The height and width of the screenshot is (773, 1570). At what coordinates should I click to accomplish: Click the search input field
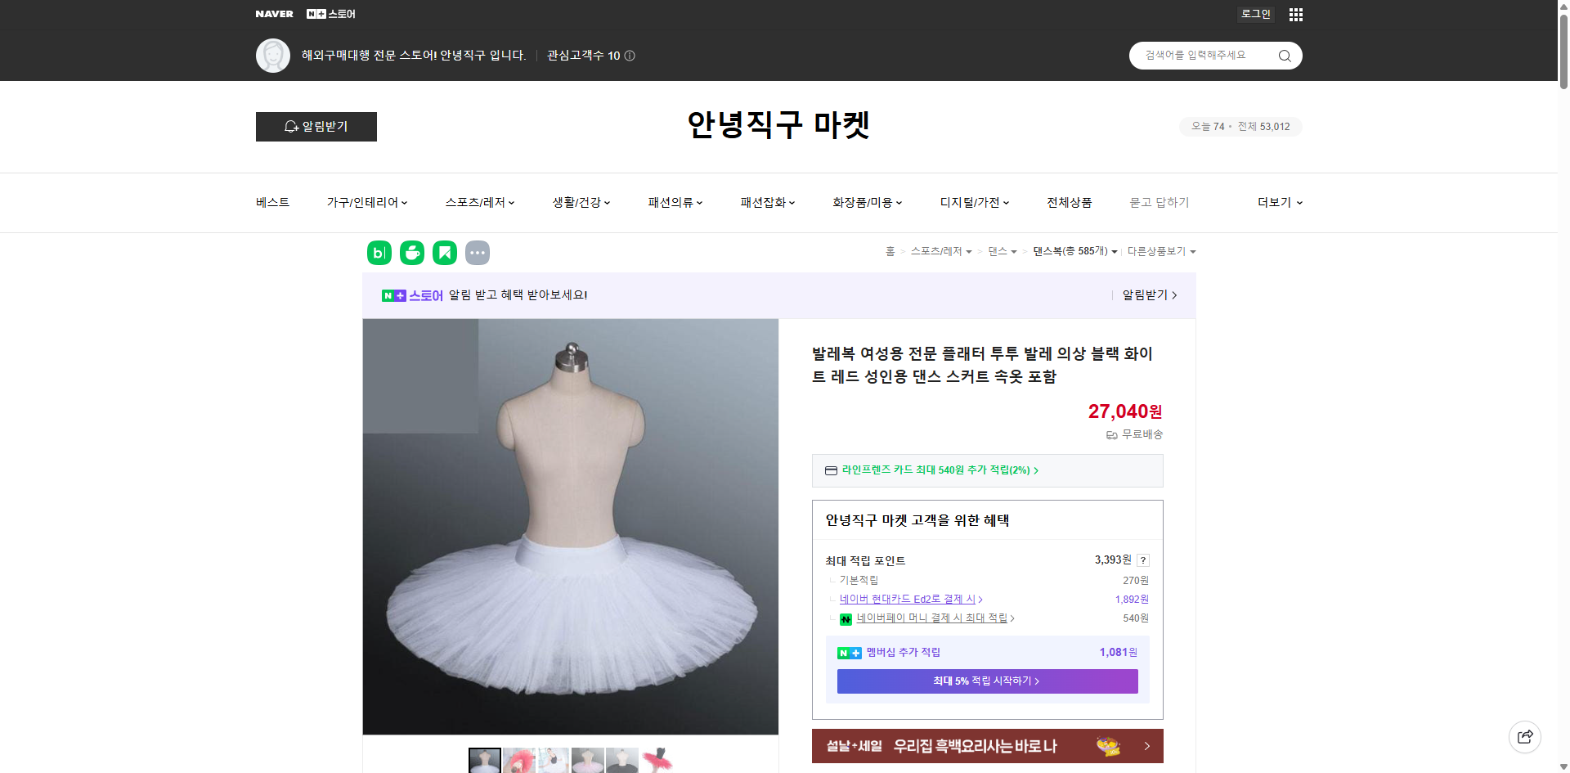1202,56
